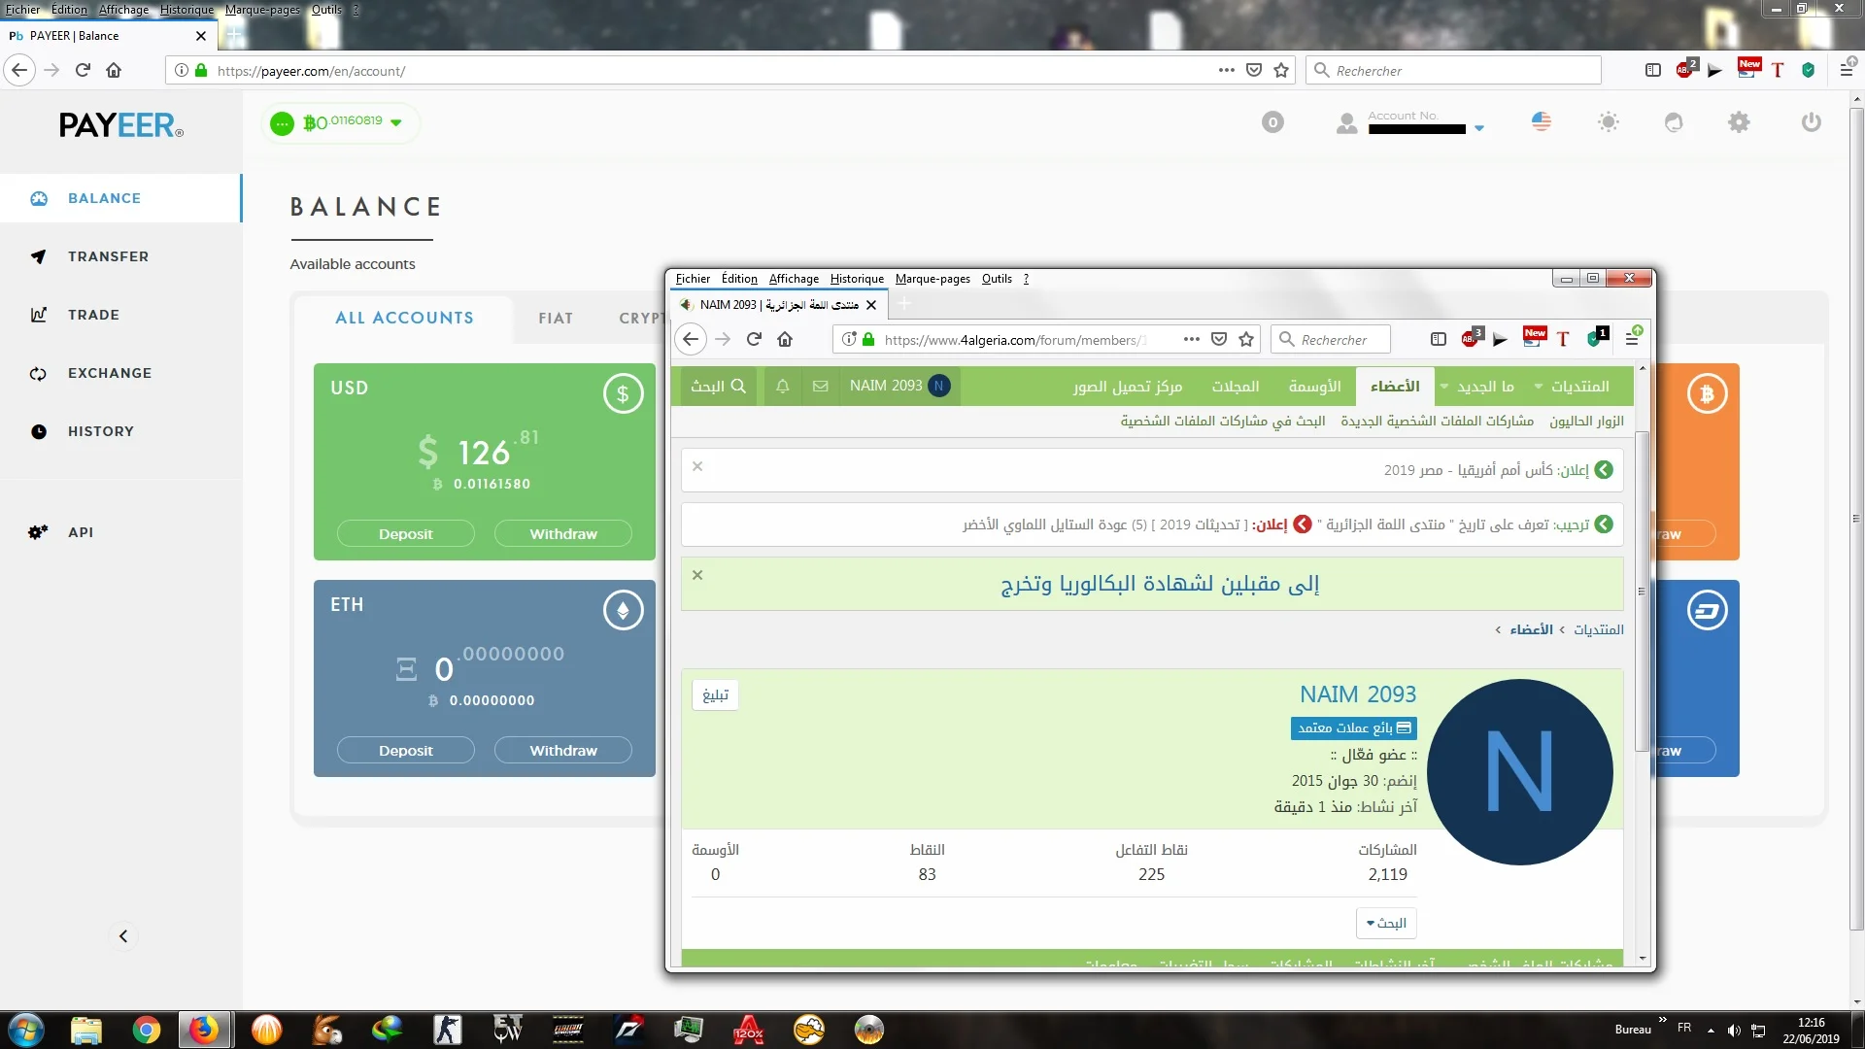Click the US flag language icon
Viewport: 1865px width, 1049px height.
pos(1542,121)
